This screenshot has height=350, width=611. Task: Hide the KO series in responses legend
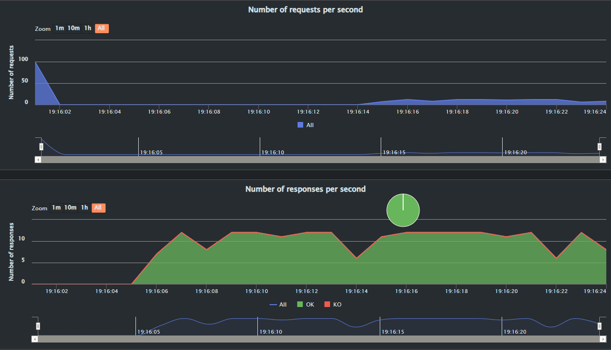[x=333, y=305]
